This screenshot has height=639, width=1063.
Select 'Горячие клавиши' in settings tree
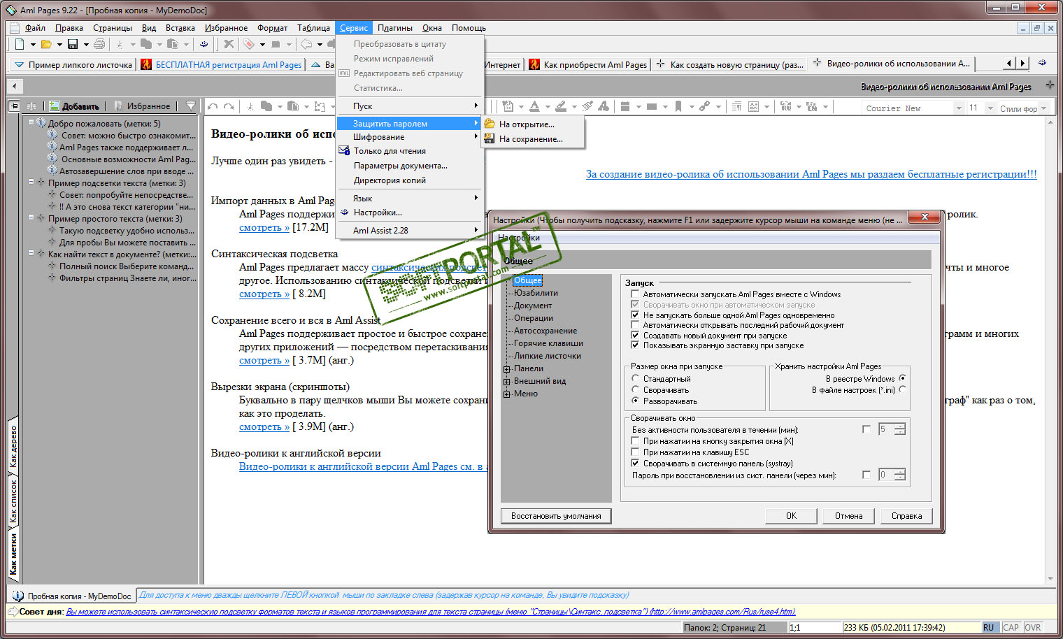coord(548,343)
